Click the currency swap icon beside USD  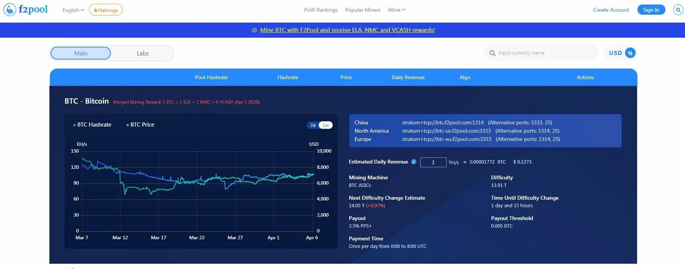[630, 53]
